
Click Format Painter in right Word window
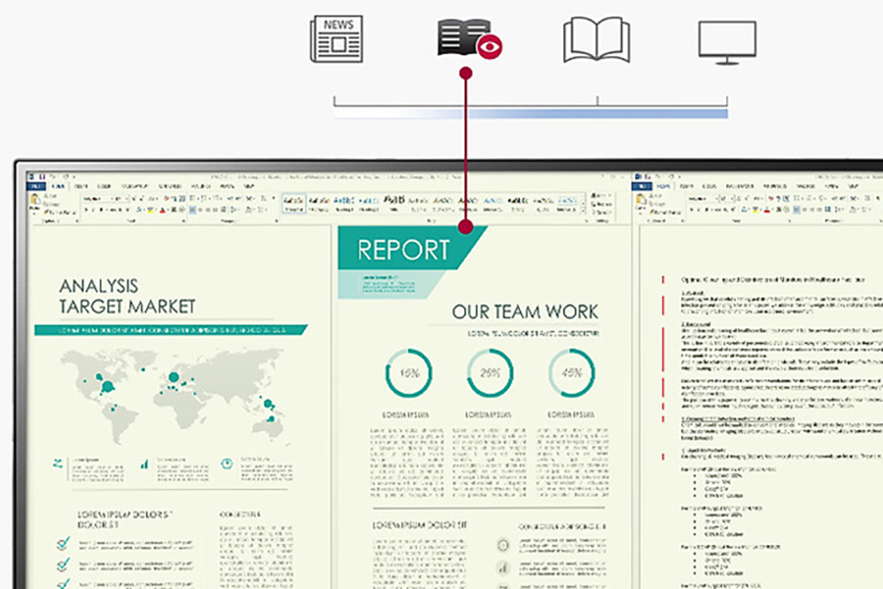point(665,212)
